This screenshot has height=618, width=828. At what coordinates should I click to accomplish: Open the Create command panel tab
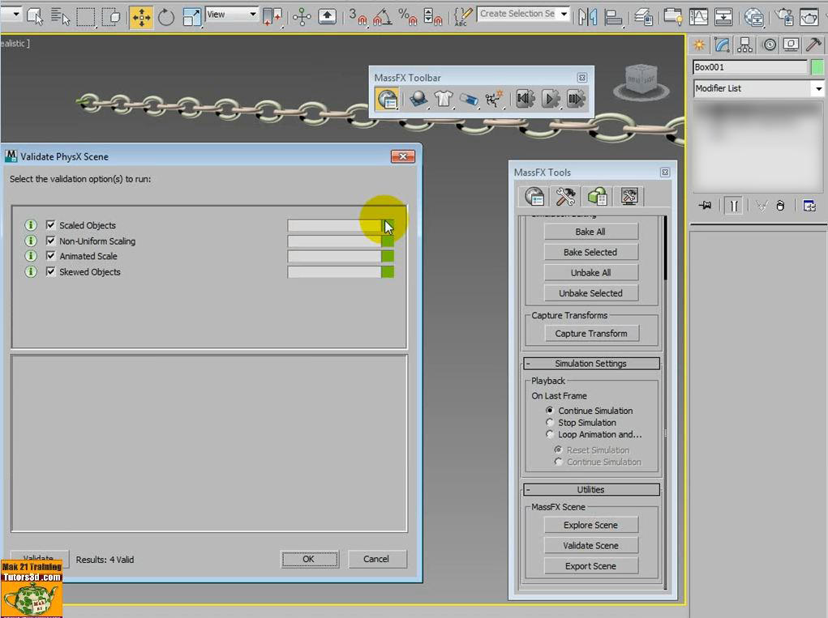[699, 45]
